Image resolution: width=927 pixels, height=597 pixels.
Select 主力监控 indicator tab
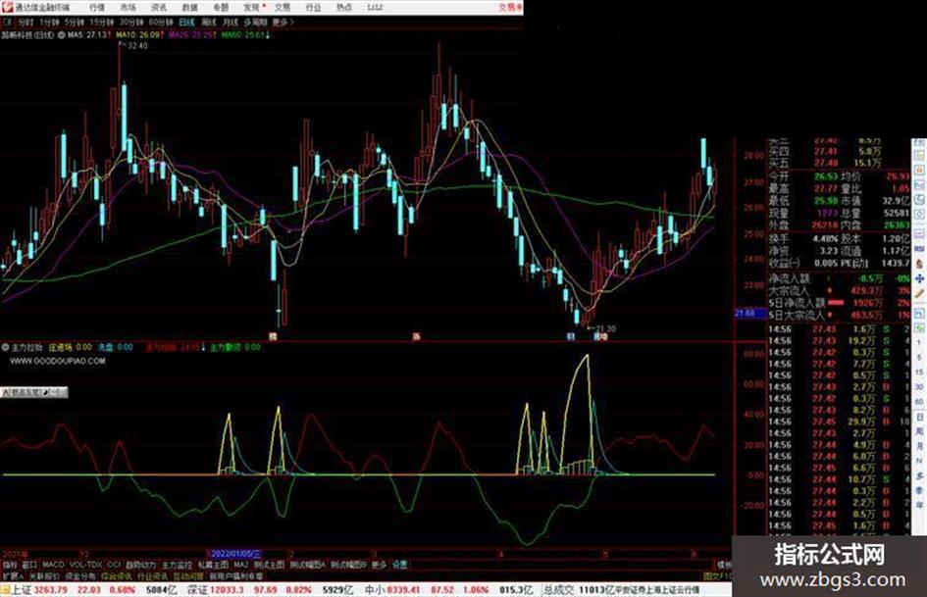point(177,565)
